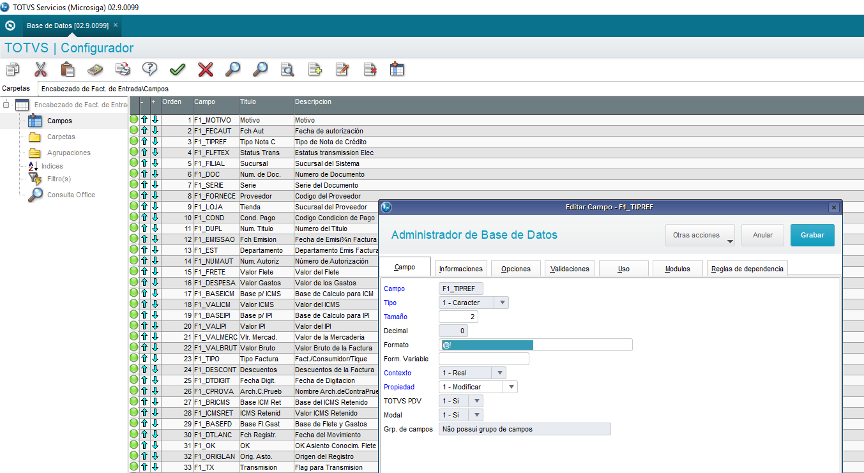This screenshot has height=473, width=864.
Task: Click the up arrow in the F1_FECAUT row
Action: click(x=144, y=131)
